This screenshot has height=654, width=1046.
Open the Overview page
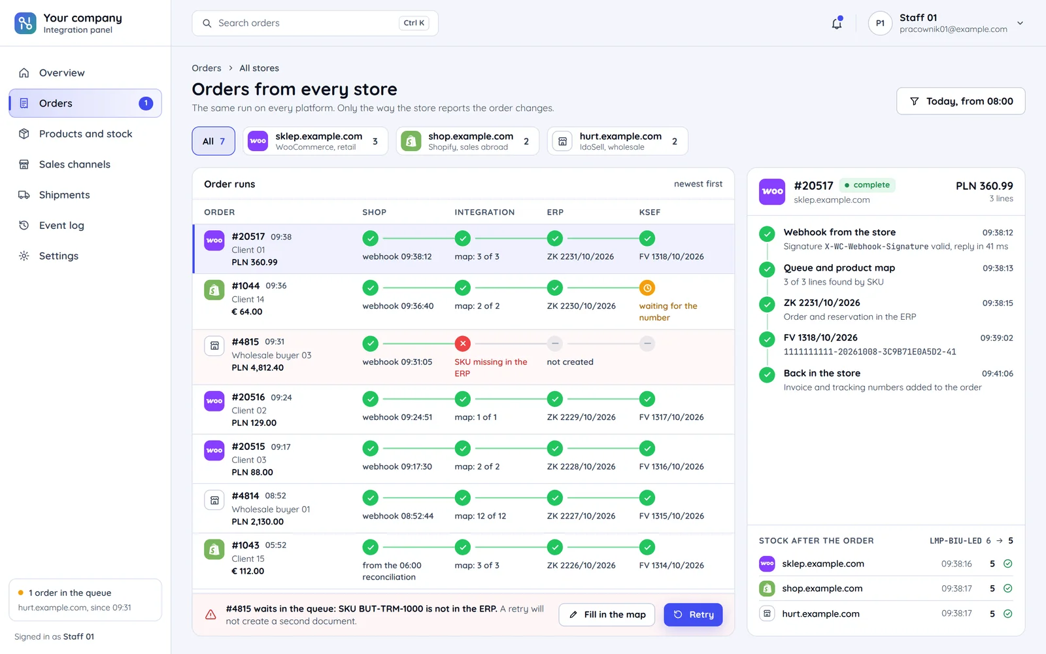85,73
